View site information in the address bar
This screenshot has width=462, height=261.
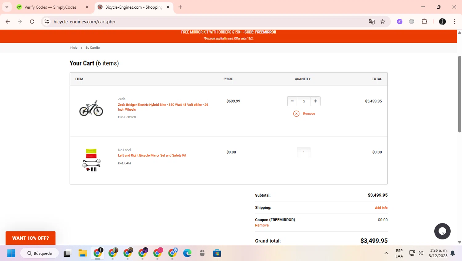click(x=47, y=22)
